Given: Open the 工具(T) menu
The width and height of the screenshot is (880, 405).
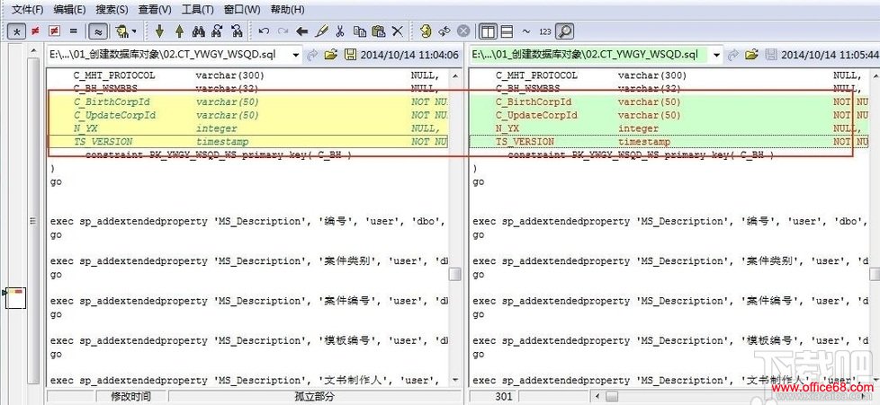Looking at the screenshot, I should (197, 10).
